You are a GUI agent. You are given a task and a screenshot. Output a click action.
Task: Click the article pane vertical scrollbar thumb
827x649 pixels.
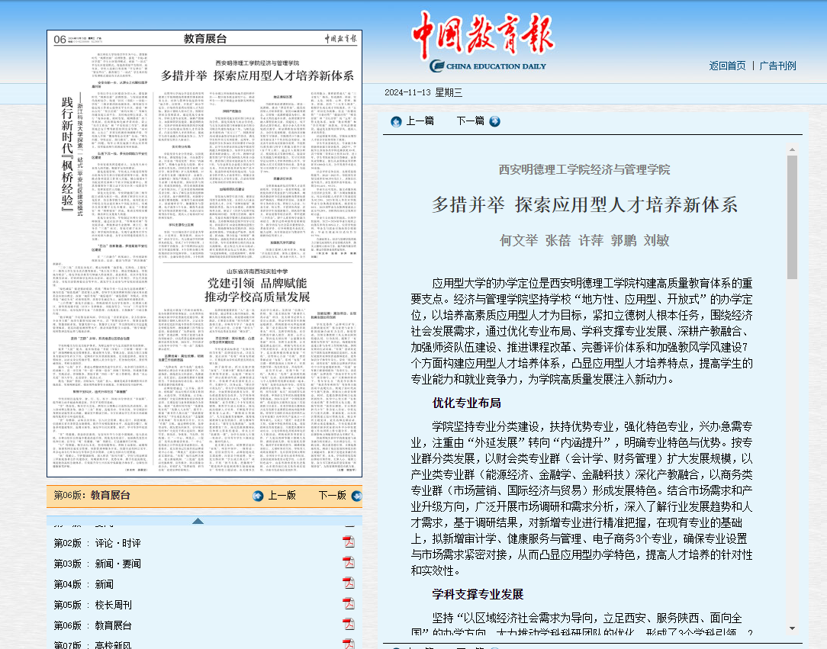[792, 217]
